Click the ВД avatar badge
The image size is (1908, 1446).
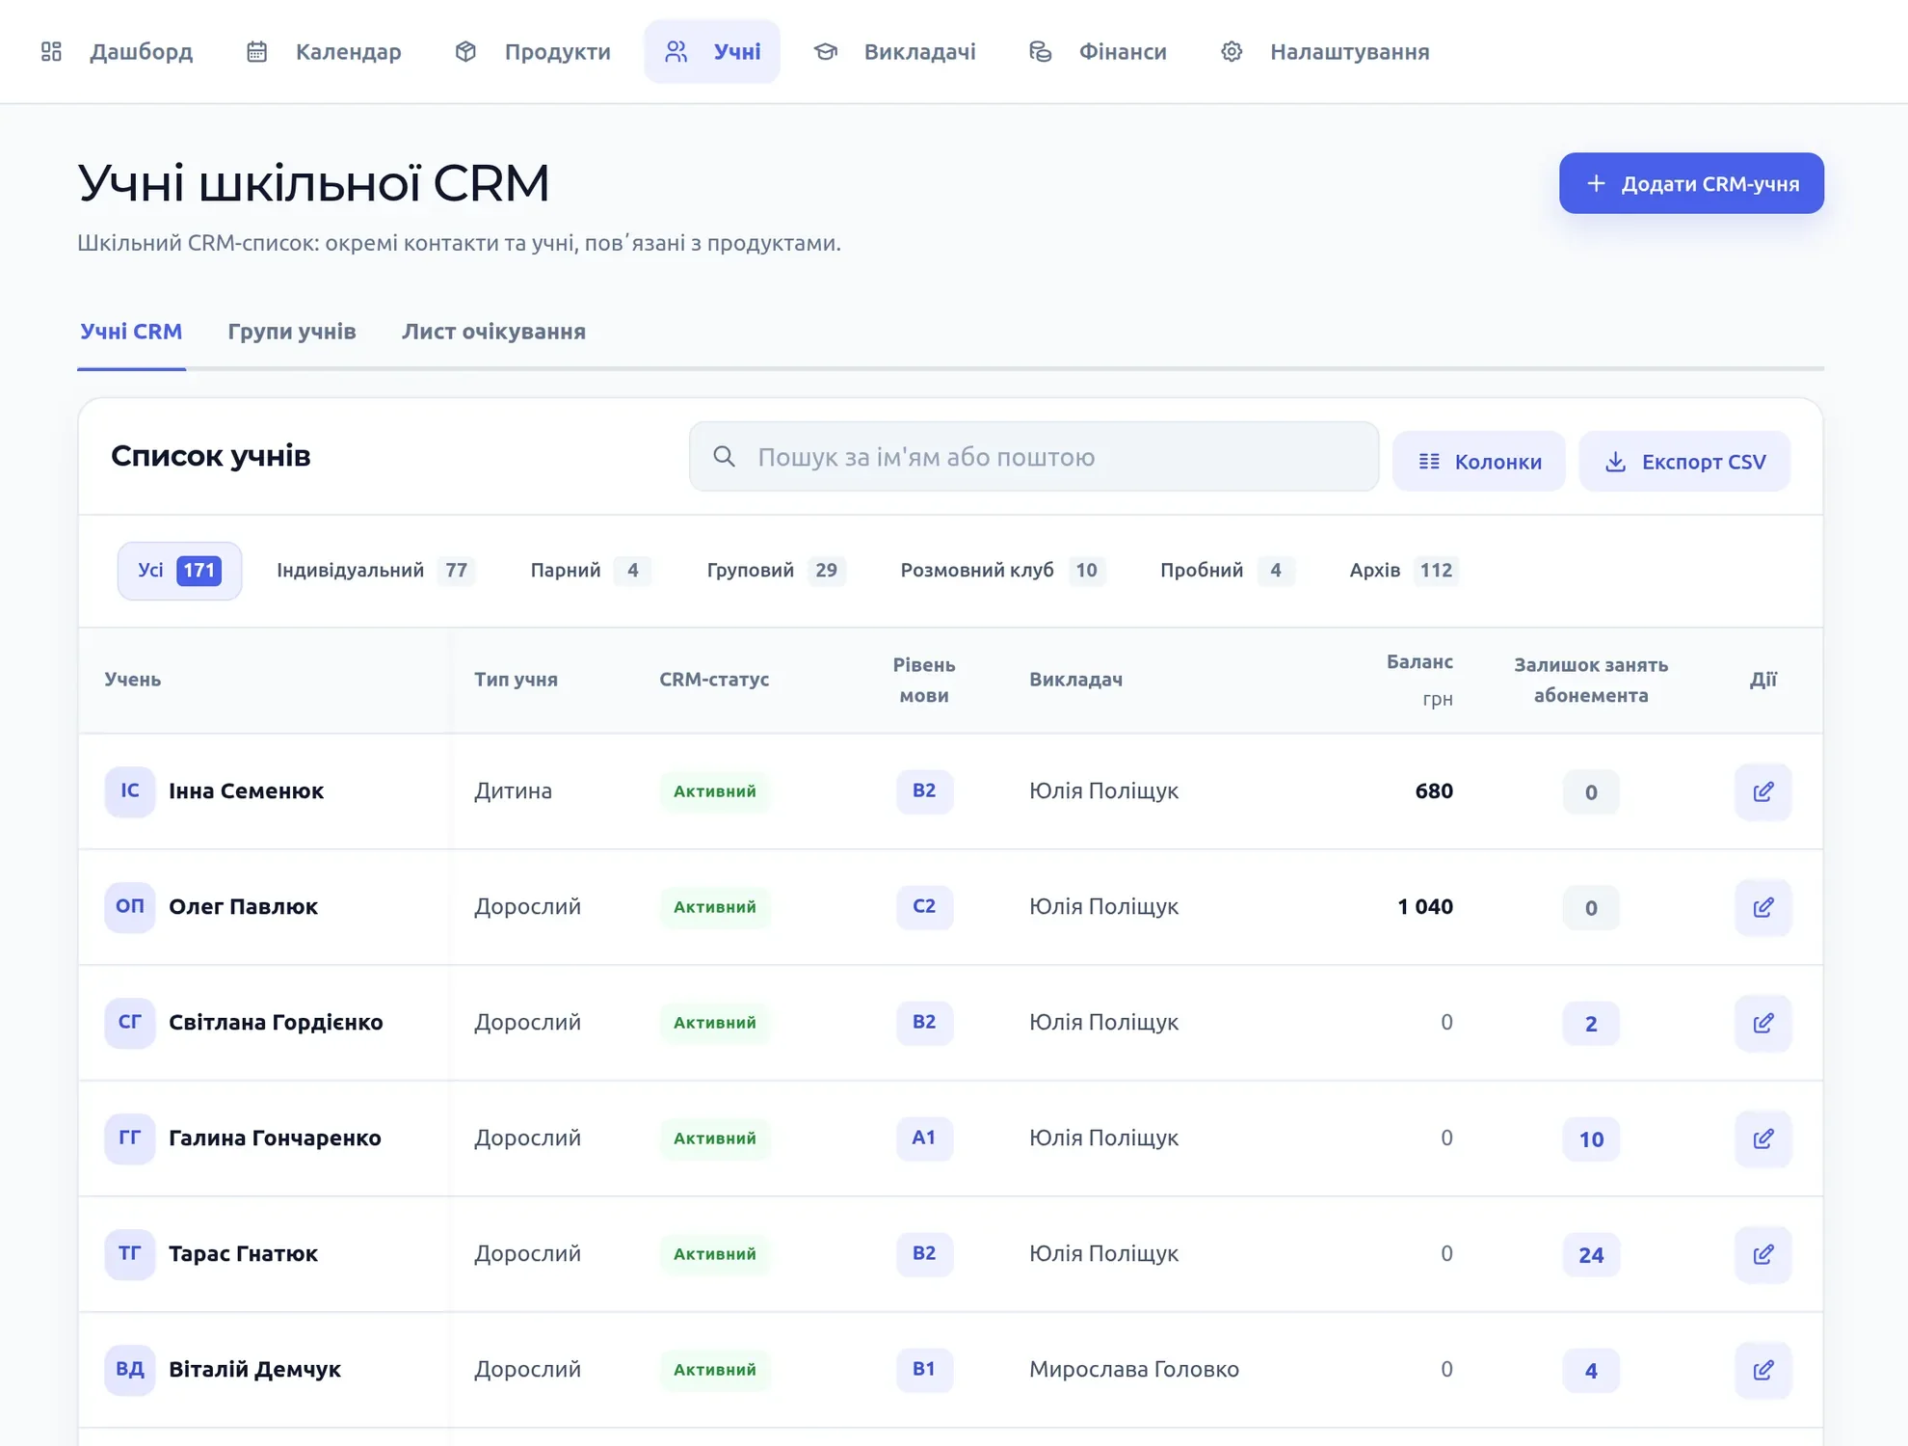pyautogui.click(x=130, y=1370)
